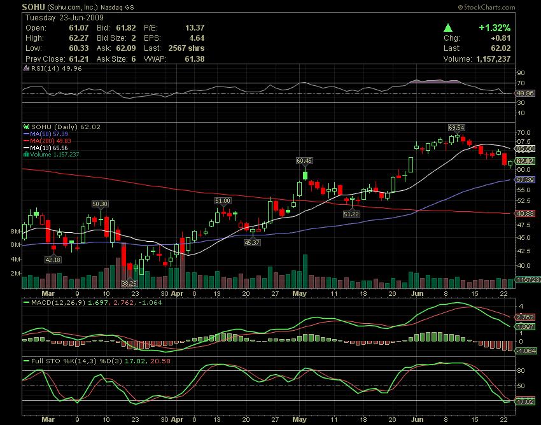541x425 pixels.
Task: Click the small icon before RSI(14) label
Action: tap(27, 68)
